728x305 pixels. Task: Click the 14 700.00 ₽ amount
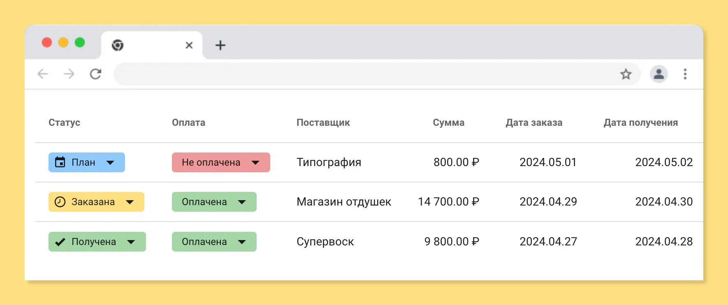pyautogui.click(x=449, y=202)
